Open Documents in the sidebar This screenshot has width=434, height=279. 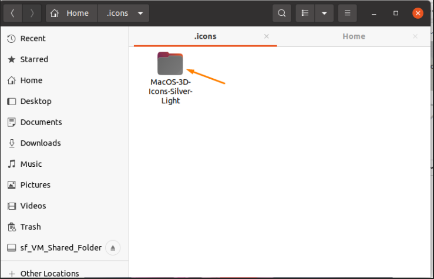pos(65,122)
